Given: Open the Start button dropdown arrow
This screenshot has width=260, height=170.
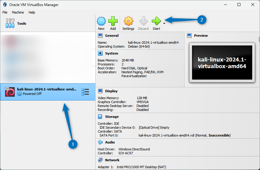Looking at the screenshot, I should pos(164,24).
